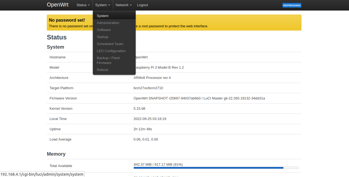Select the Model row label
This screenshot has height=177, width=349.
point(54,68)
